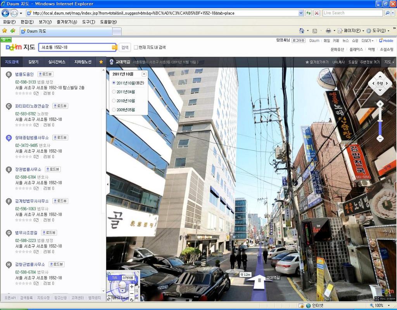
Task: Open the 창해종합법률사무소 result link
Action: [x=32, y=138]
